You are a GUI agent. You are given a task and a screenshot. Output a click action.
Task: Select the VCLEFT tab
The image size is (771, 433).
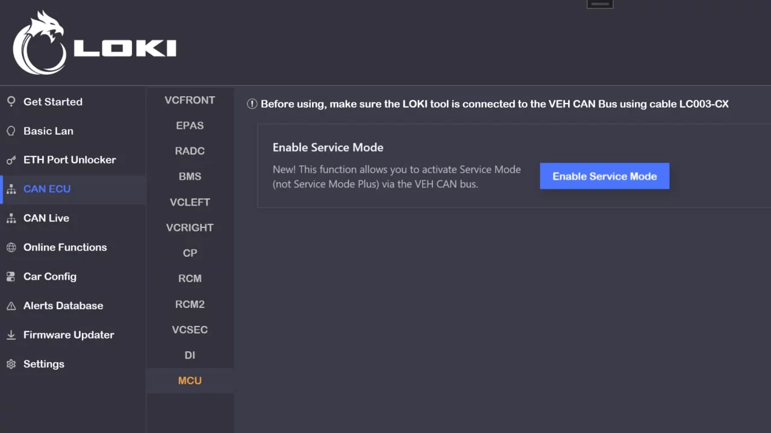pyautogui.click(x=190, y=202)
